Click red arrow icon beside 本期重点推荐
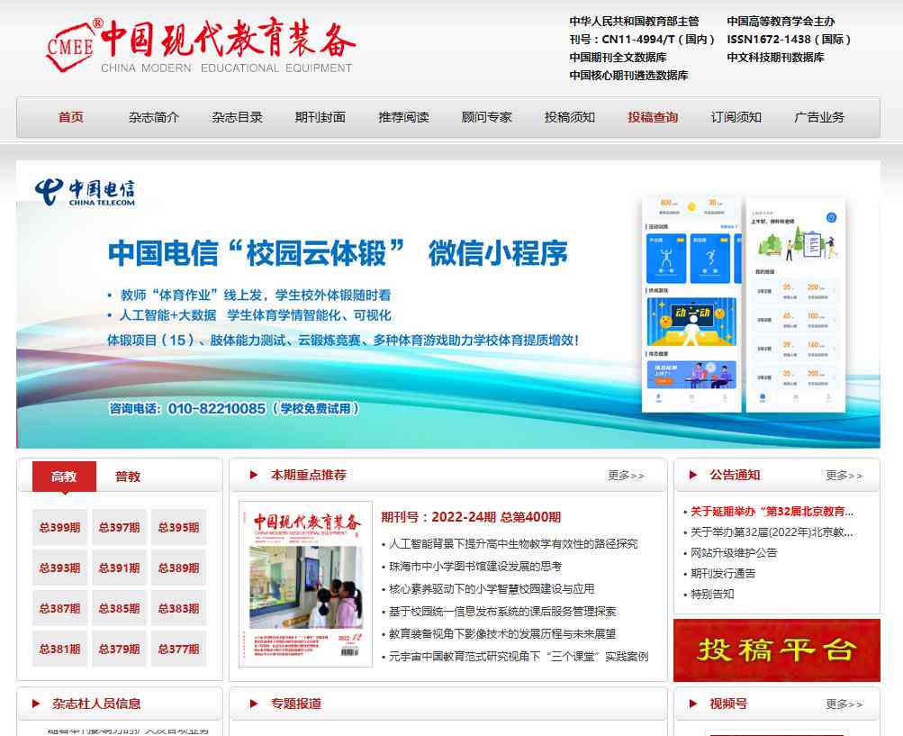 [x=253, y=475]
